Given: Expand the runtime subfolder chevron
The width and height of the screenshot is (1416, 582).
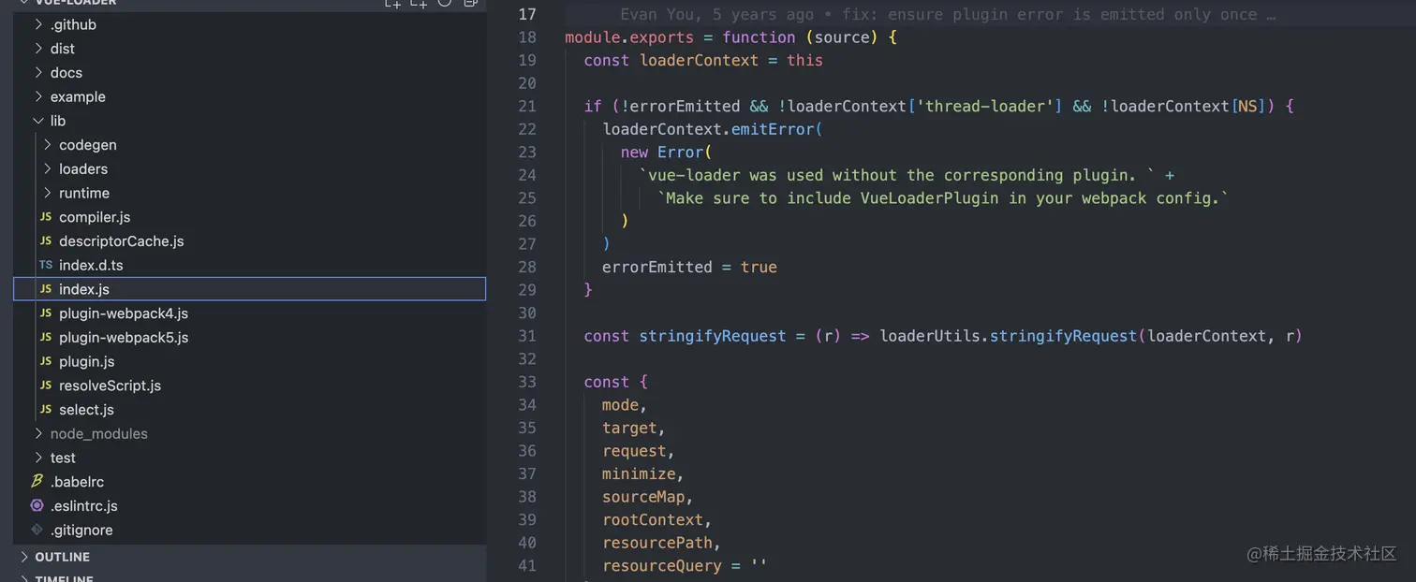Looking at the screenshot, I should [48, 193].
